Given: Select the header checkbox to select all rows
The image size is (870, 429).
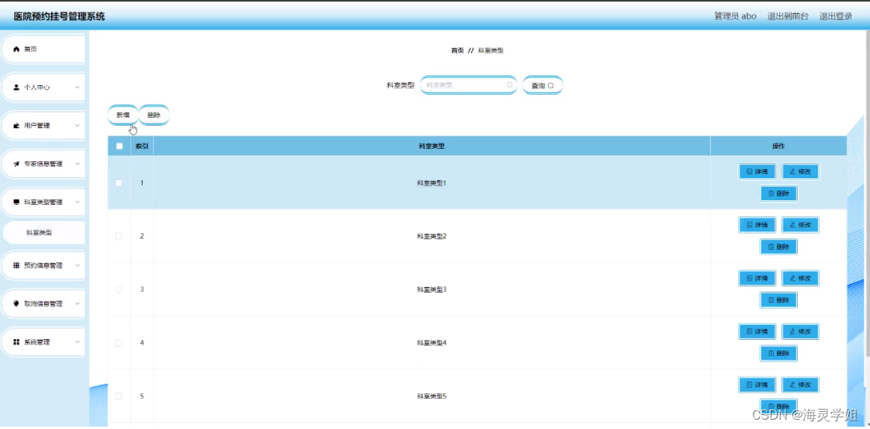Looking at the screenshot, I should 119,147.
